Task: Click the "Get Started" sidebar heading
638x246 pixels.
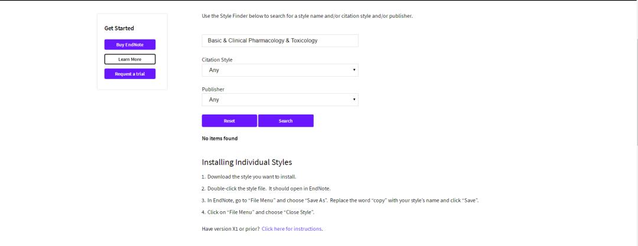Action: [119, 28]
